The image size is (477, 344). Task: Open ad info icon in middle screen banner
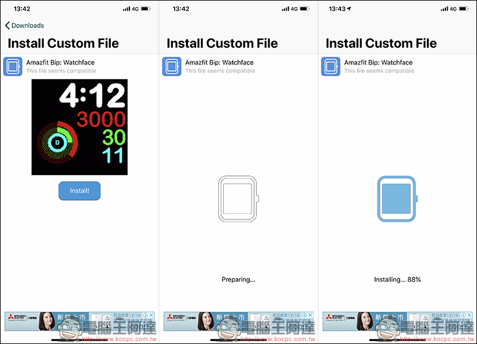click(305, 315)
